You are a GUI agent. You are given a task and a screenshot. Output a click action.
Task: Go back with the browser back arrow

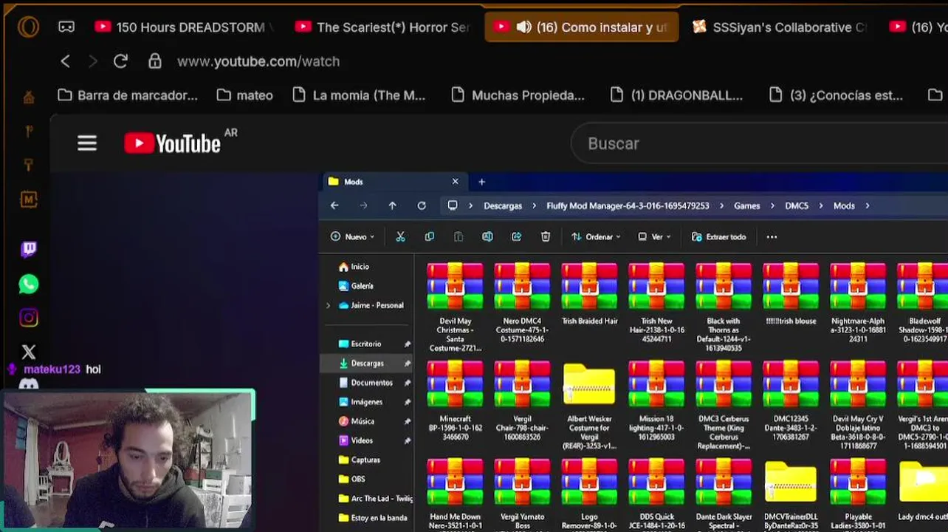[66, 61]
